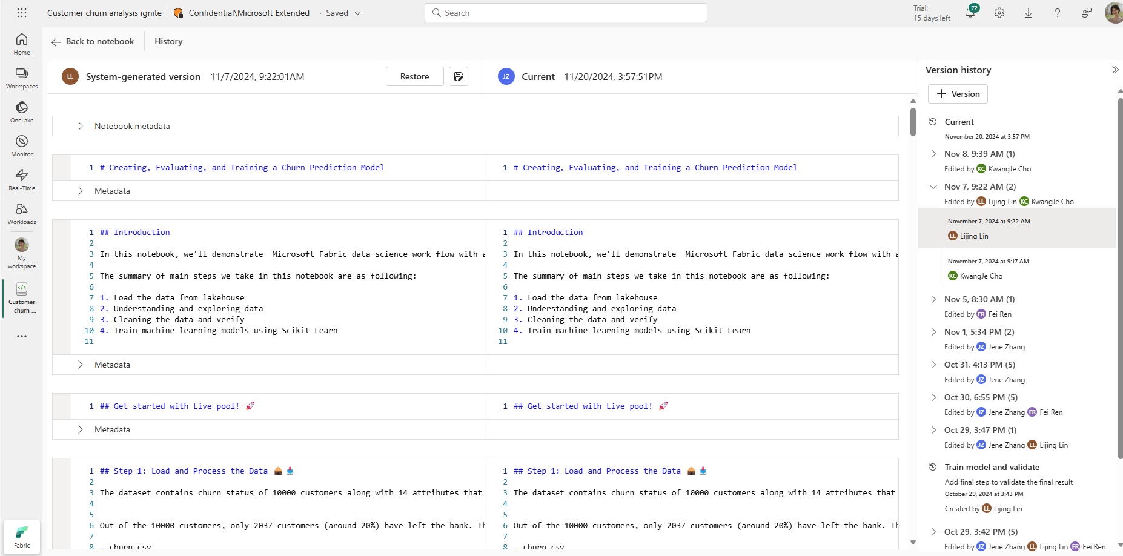
Task: Select the November 7 9:22 AM Lijing Lin version
Action: (1017, 228)
